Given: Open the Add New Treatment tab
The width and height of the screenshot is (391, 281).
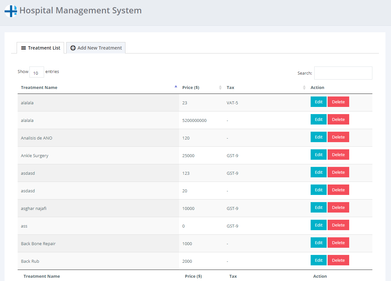Looking at the screenshot, I should click(x=96, y=48).
